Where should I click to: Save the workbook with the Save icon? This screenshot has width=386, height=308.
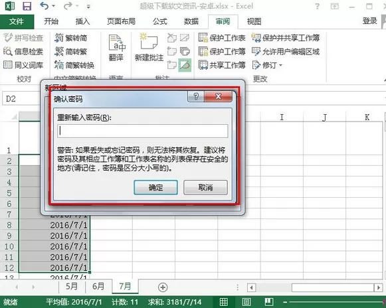point(27,6)
